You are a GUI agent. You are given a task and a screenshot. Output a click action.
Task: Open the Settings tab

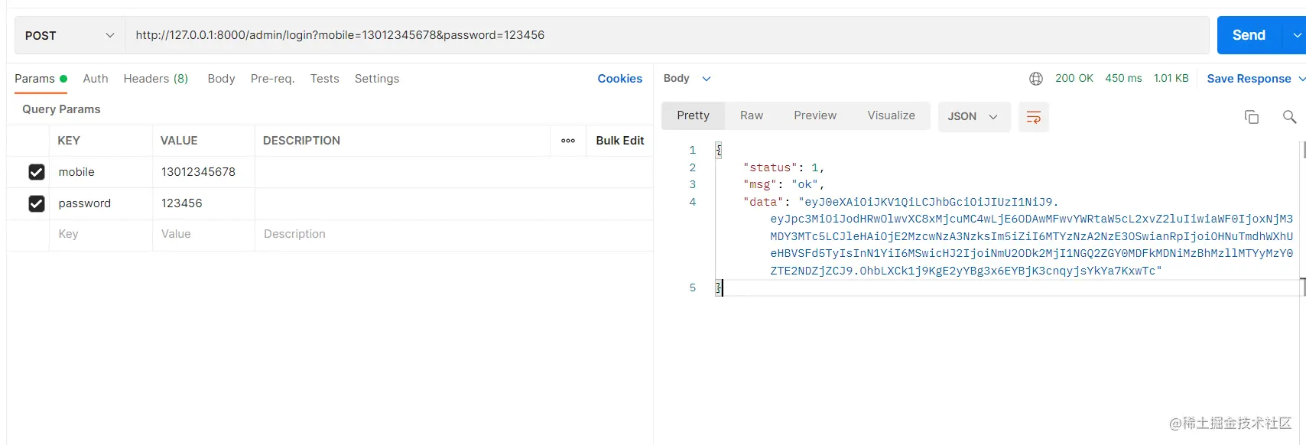pos(377,79)
